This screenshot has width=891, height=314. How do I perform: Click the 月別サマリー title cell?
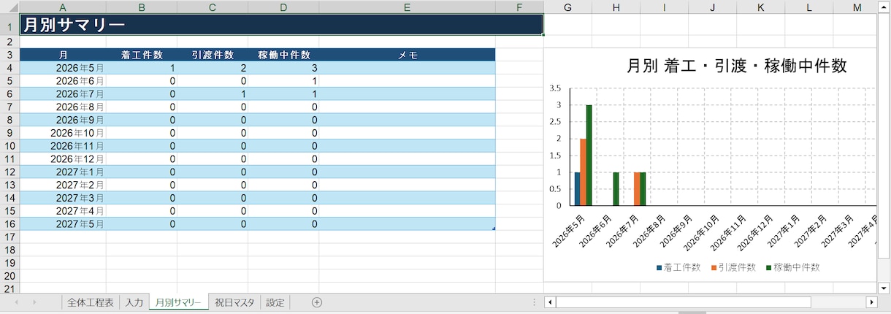281,25
